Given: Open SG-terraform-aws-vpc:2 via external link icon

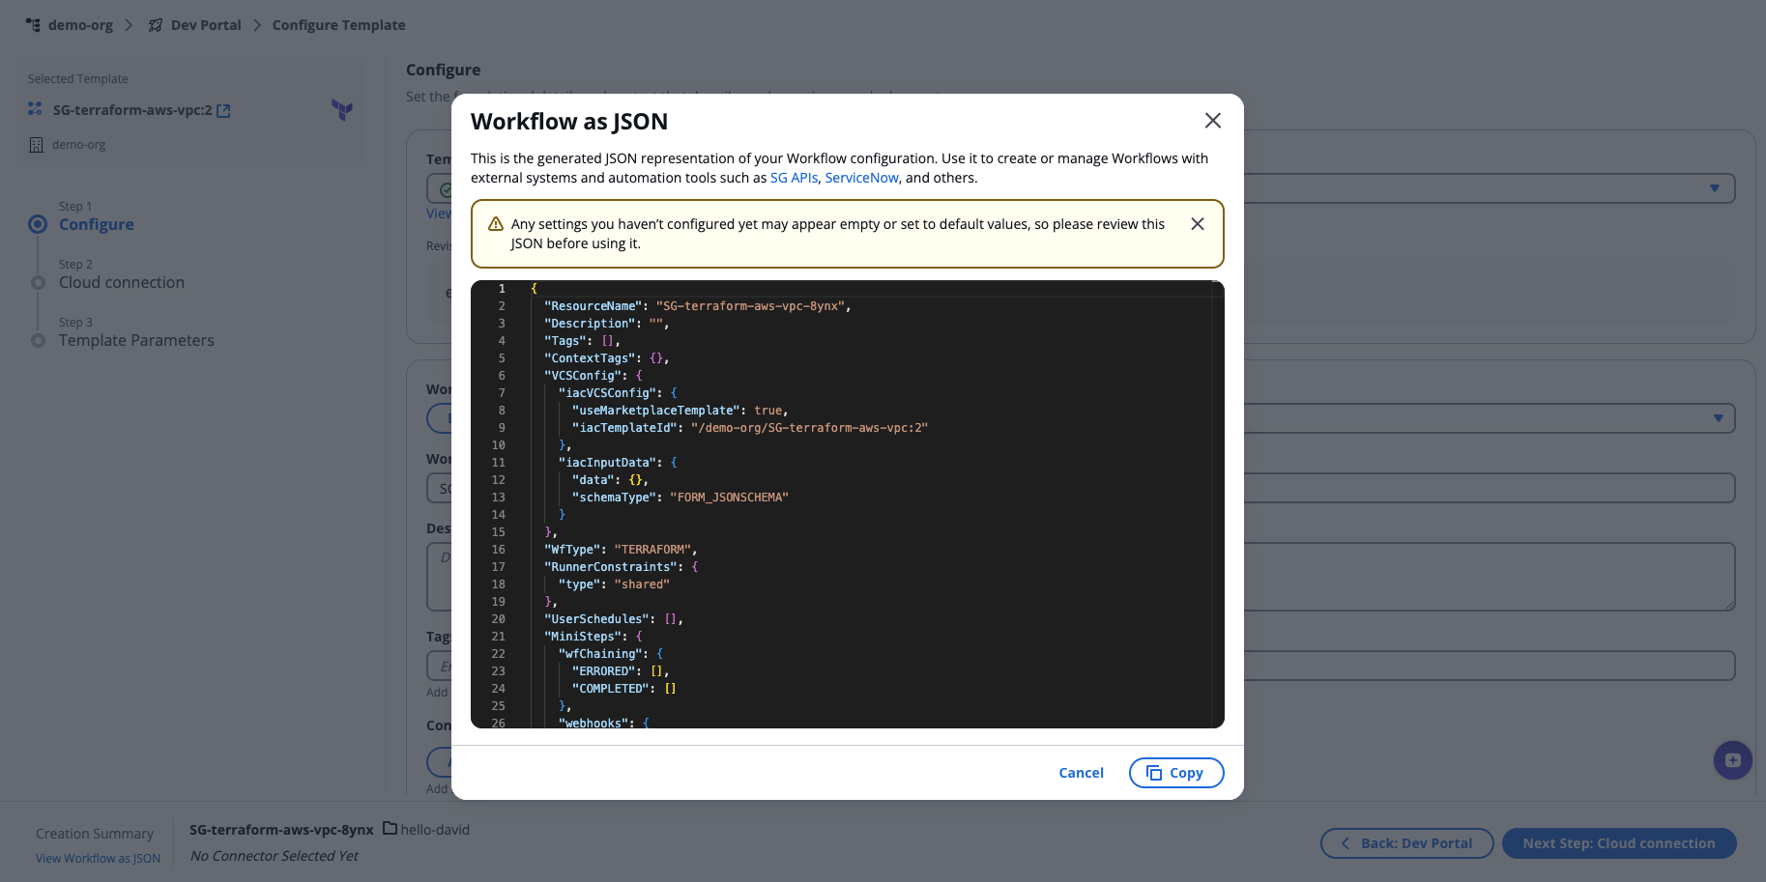Looking at the screenshot, I should (222, 109).
